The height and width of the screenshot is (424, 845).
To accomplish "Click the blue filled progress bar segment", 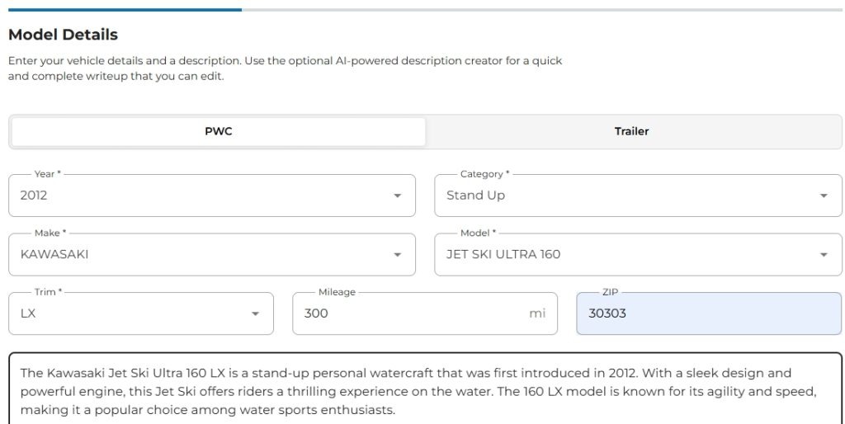I will [x=124, y=10].
